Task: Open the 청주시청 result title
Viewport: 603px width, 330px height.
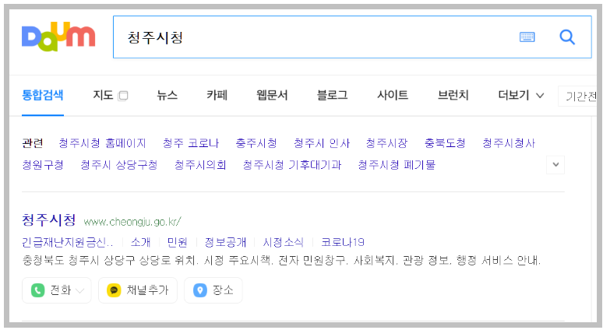Action: (49, 220)
